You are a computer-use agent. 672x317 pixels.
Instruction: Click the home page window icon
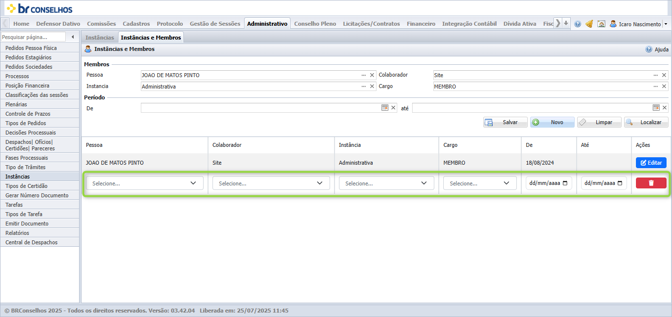(601, 24)
